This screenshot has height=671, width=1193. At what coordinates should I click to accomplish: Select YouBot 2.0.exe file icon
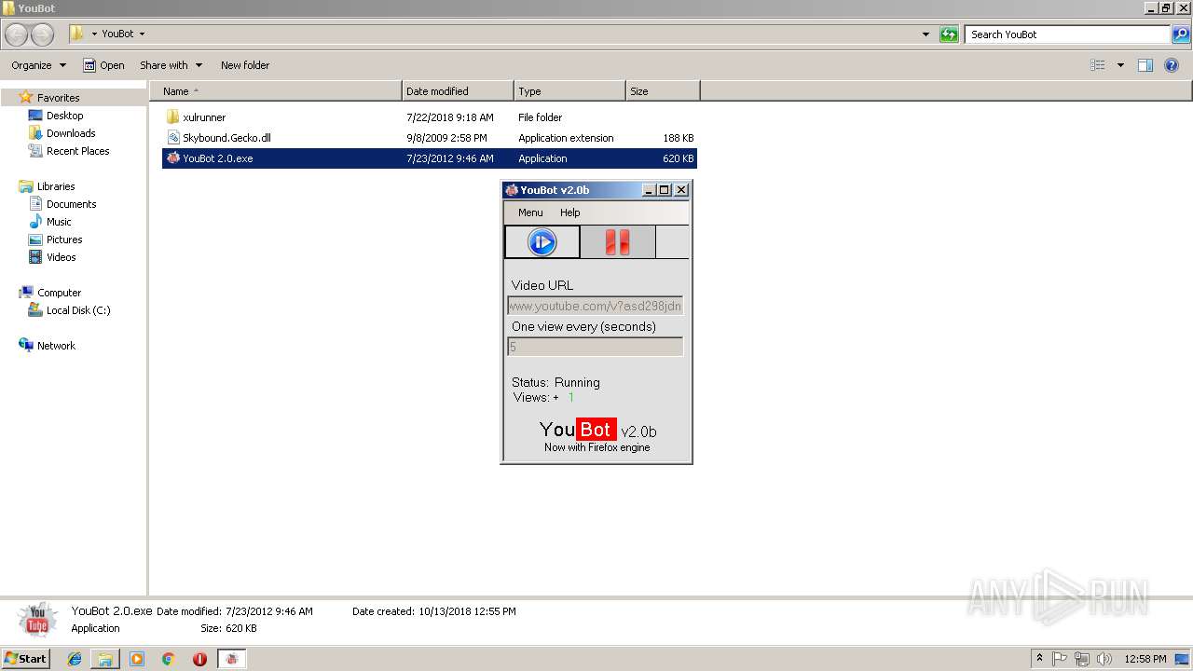[172, 158]
